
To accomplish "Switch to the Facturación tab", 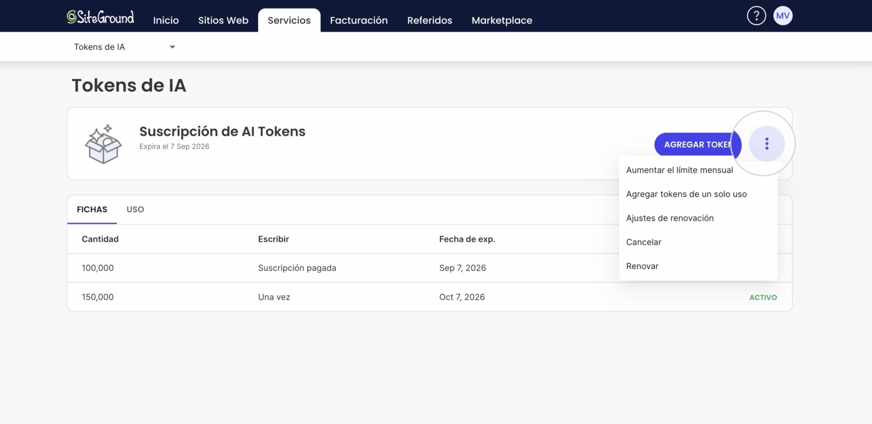I will 359,20.
